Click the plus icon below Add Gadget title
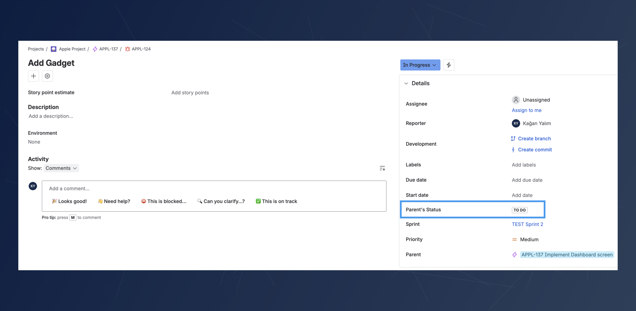 pos(33,76)
